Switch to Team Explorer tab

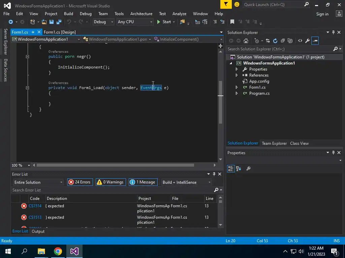coord(274,143)
